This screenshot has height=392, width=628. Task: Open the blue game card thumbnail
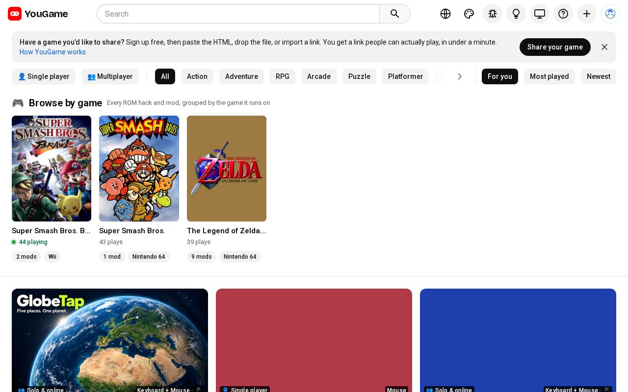coord(518,340)
